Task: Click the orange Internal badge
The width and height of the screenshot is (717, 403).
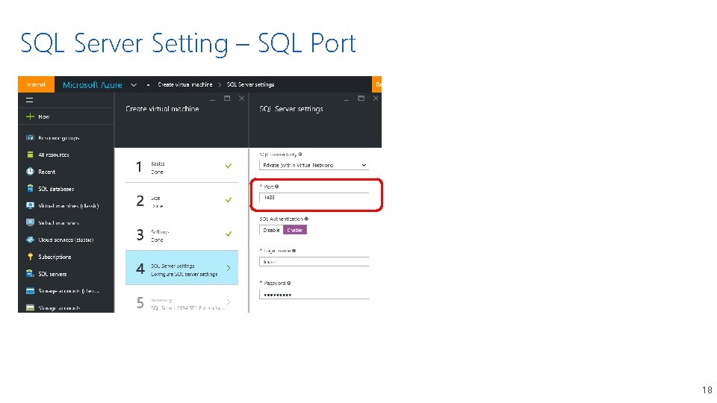Action: point(36,84)
